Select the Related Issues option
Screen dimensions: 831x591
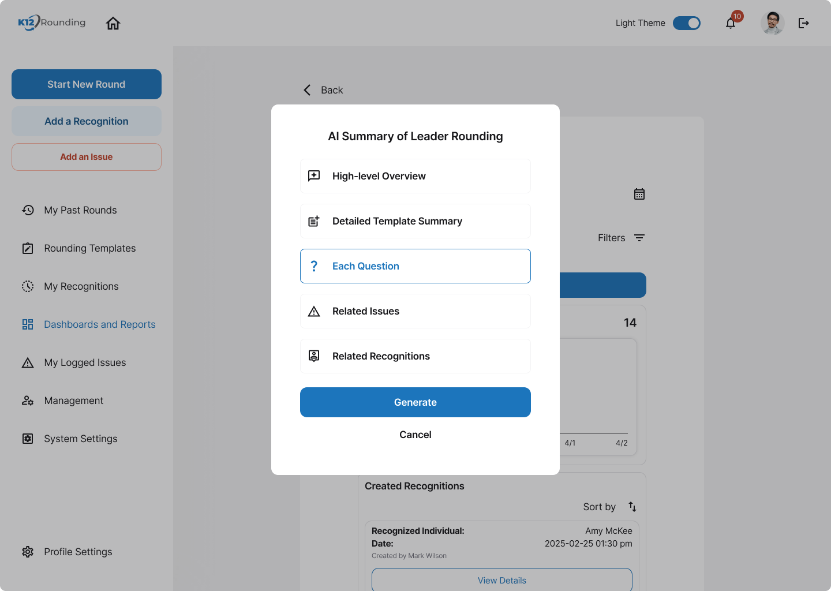pyautogui.click(x=415, y=311)
